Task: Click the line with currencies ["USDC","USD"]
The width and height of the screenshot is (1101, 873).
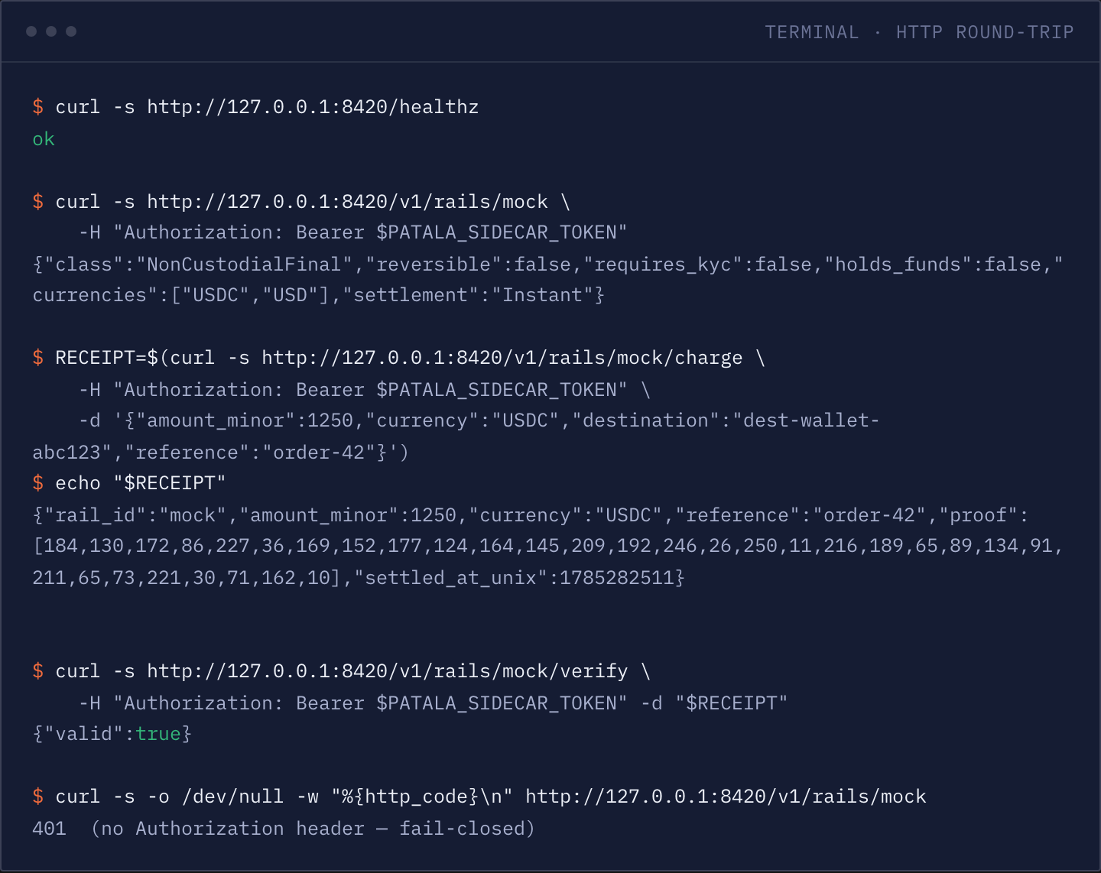Action: pyautogui.click(x=318, y=295)
